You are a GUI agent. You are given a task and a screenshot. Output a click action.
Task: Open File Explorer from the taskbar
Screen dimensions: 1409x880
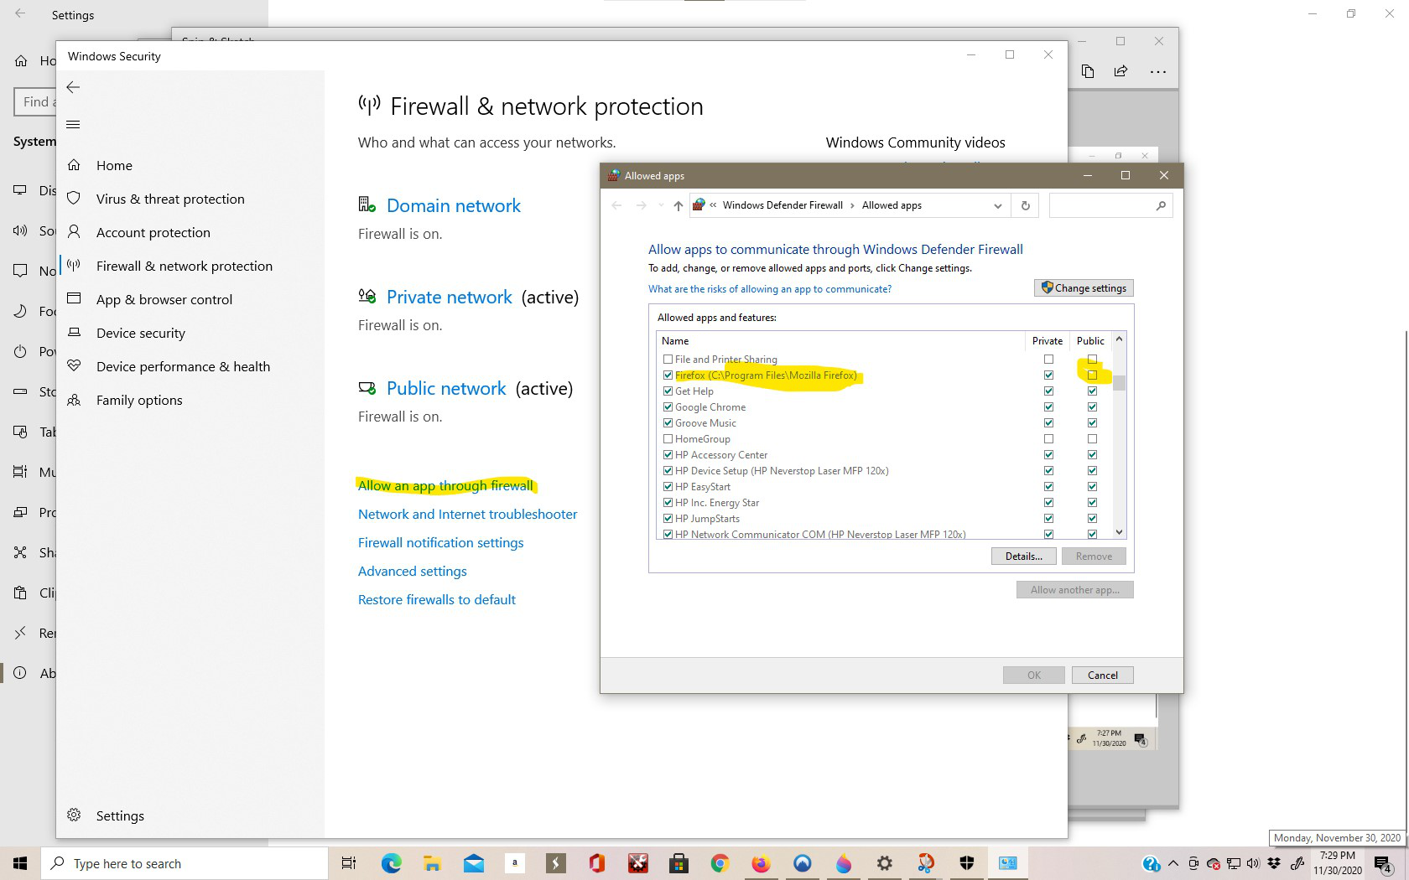click(x=432, y=863)
